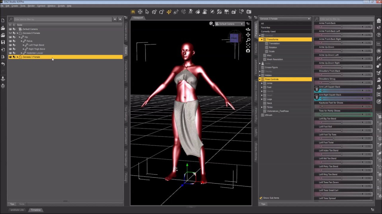The image size is (382, 214).
Task: Select the All parameters filter
Action: [262, 23]
